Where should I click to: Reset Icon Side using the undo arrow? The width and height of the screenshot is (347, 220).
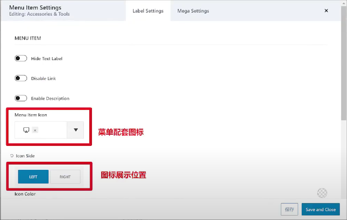tap(12, 156)
